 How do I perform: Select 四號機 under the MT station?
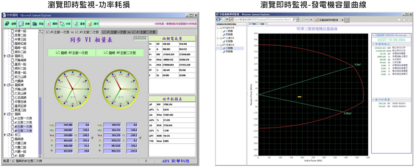point(229,52)
